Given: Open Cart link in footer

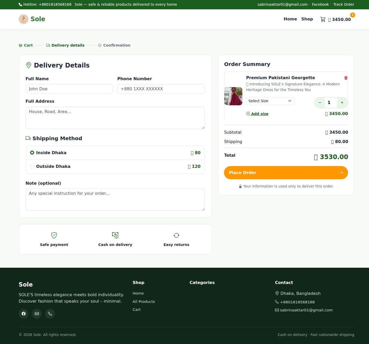Looking at the screenshot, I should 137,309.
